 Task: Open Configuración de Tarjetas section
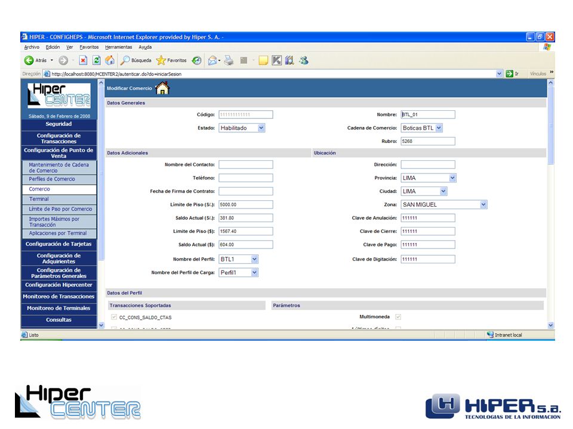point(59,244)
